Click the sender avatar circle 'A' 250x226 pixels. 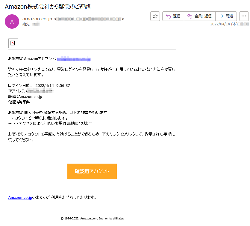click(x=12, y=21)
